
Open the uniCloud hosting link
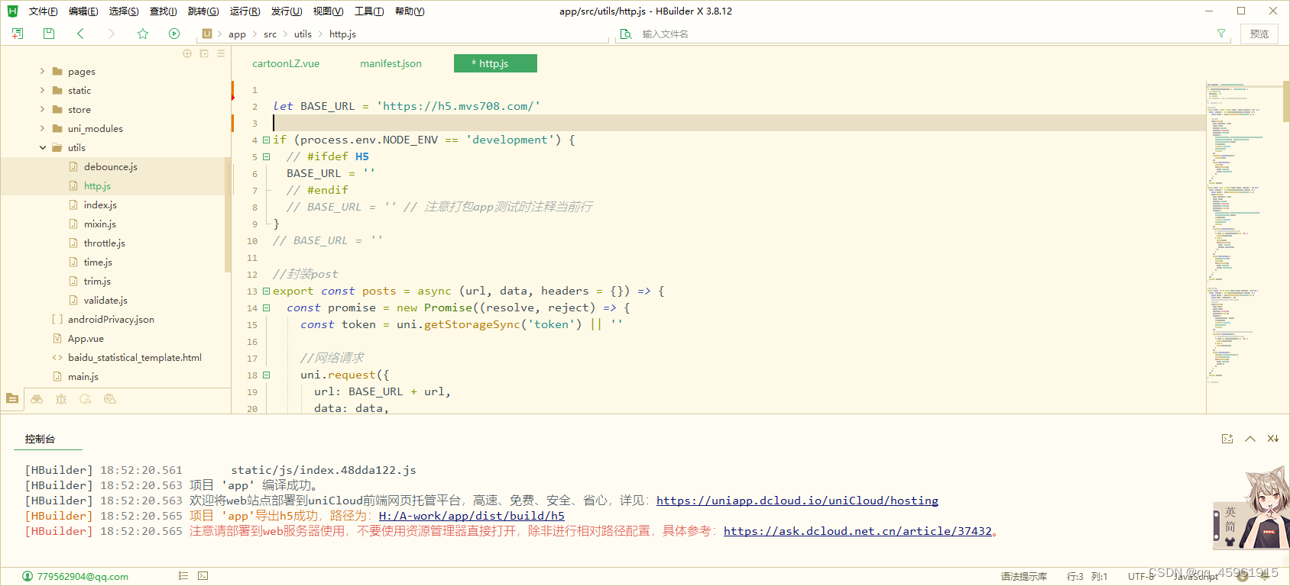797,501
